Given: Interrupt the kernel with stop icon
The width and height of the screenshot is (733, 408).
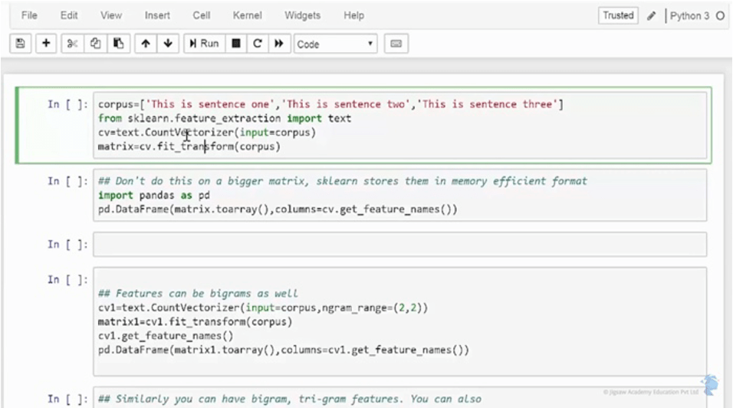Looking at the screenshot, I should 236,44.
